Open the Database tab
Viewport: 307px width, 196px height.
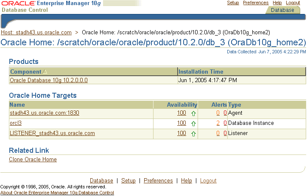coord(282,10)
